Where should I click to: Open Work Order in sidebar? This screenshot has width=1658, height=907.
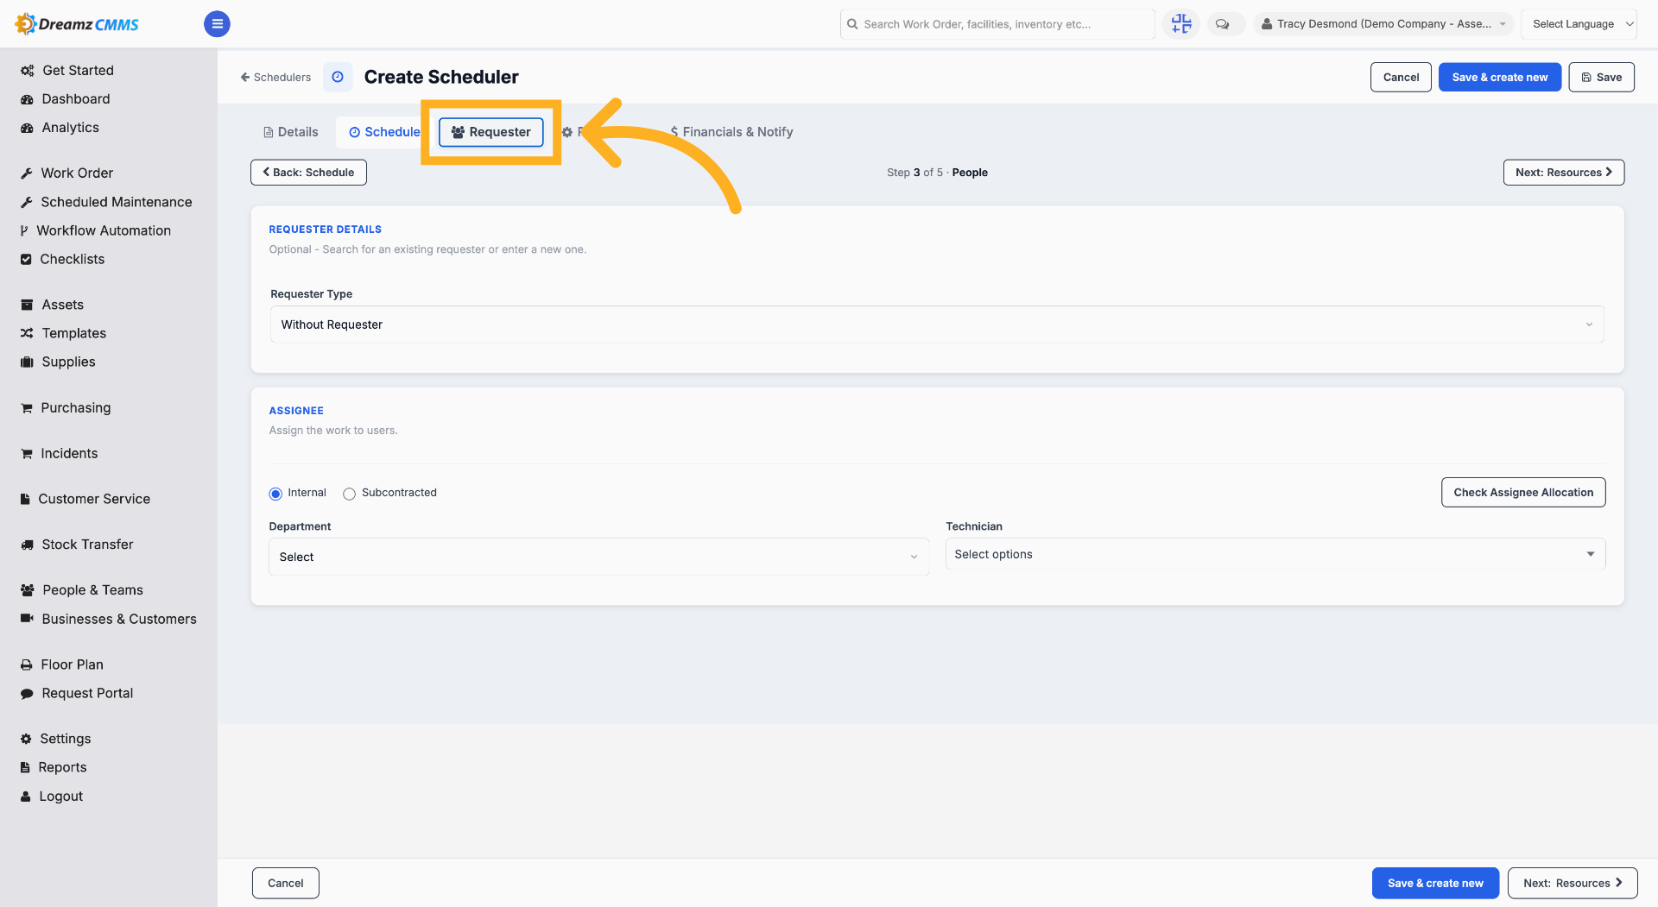(66, 173)
